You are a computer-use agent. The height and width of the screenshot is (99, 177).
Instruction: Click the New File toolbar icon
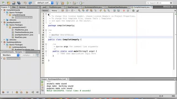4,3
